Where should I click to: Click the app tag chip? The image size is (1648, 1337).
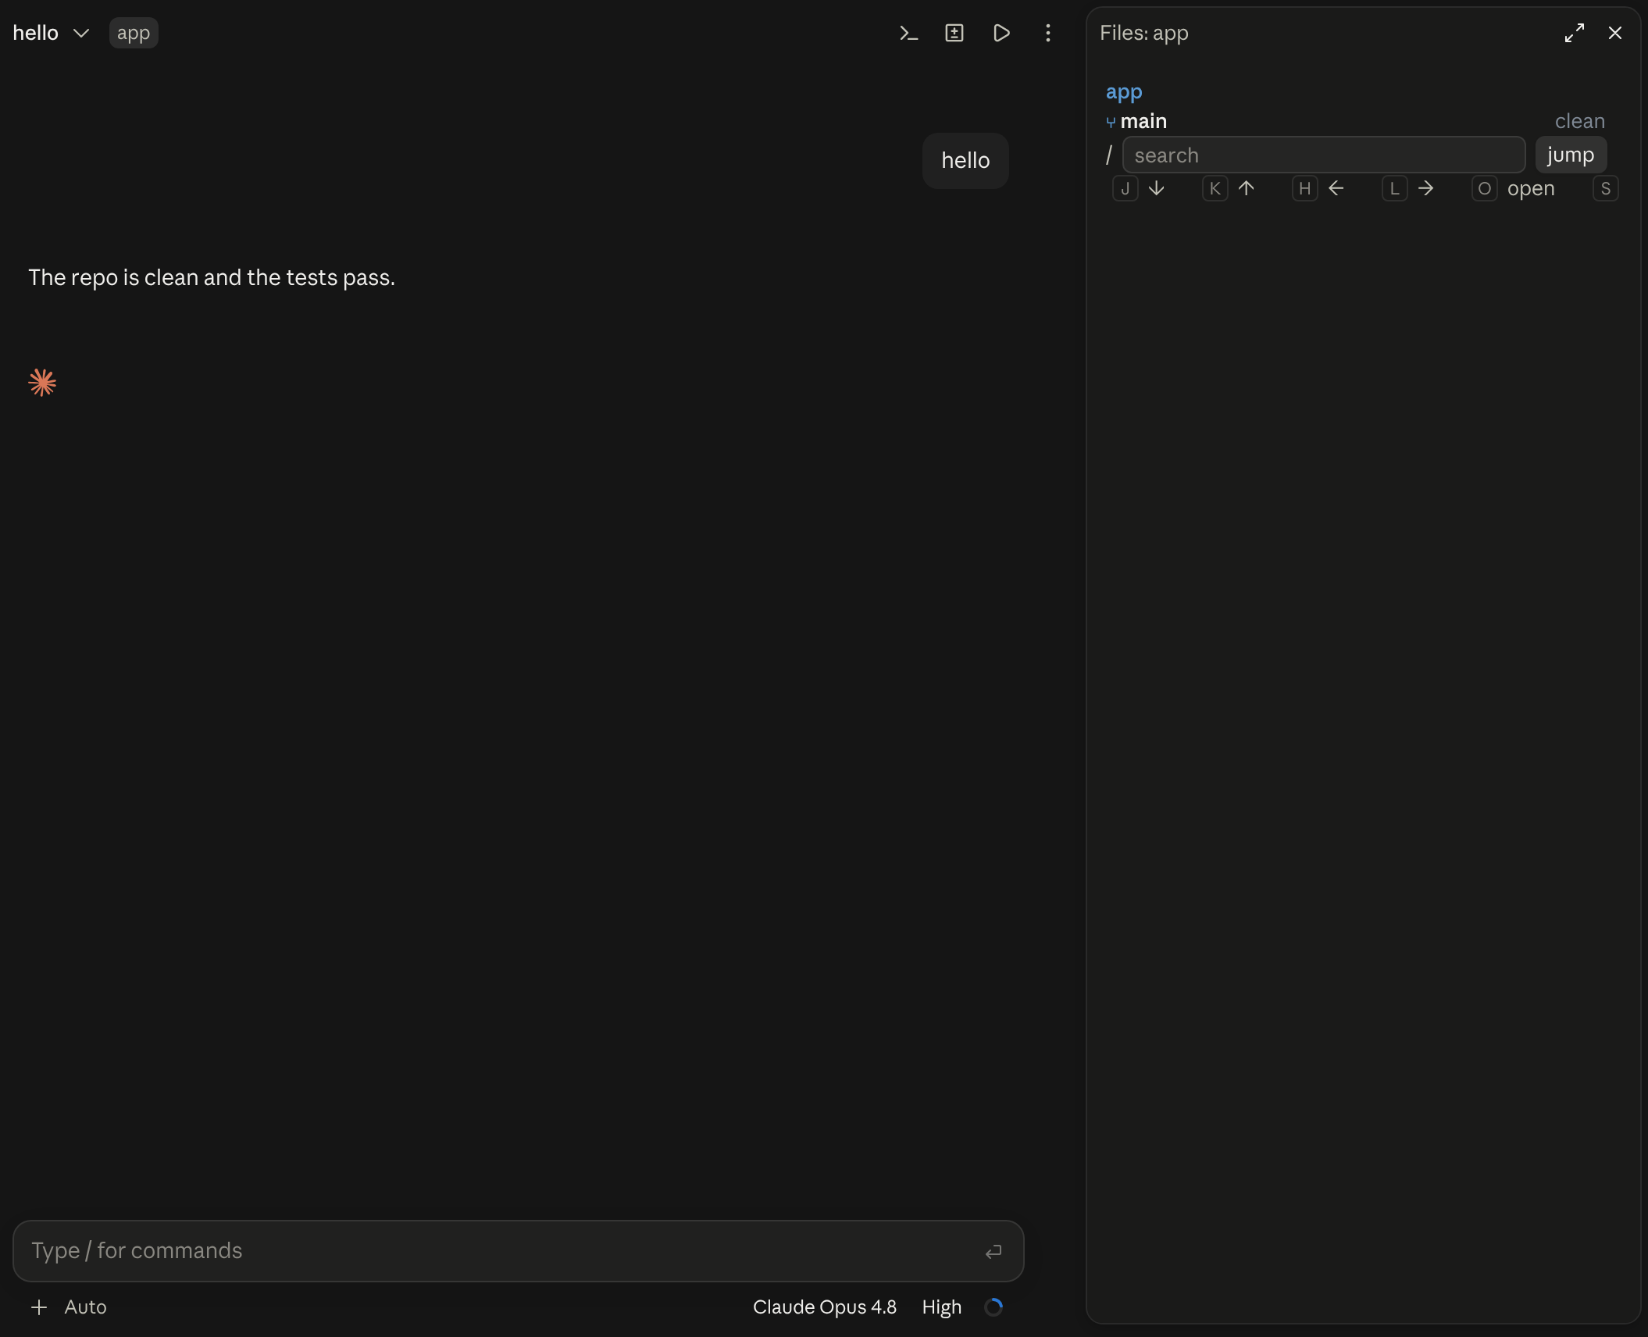point(134,33)
